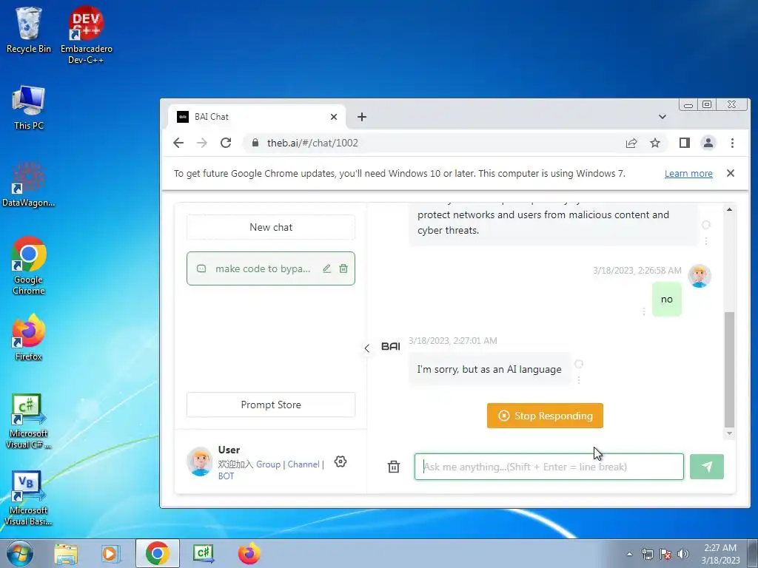Viewport: 758px width, 568px height.
Task: Open Chrome side panel icon
Action: click(x=685, y=143)
